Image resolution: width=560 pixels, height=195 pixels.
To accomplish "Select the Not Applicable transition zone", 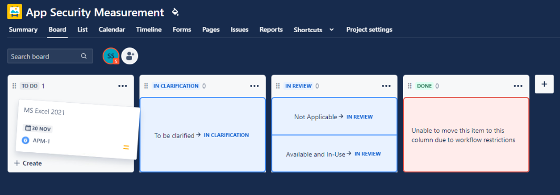I will (x=334, y=116).
